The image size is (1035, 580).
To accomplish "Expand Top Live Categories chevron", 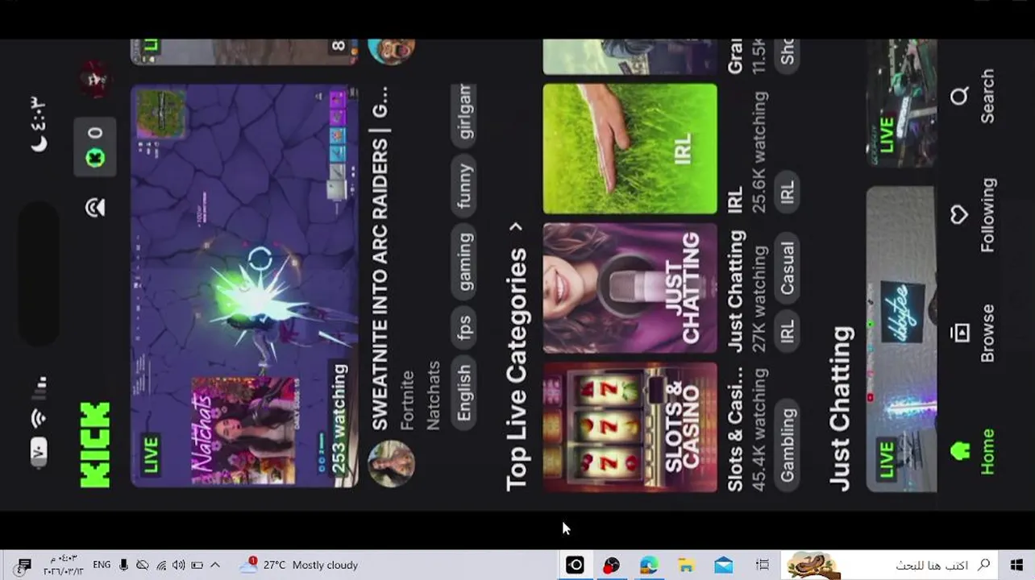I will tap(517, 227).
